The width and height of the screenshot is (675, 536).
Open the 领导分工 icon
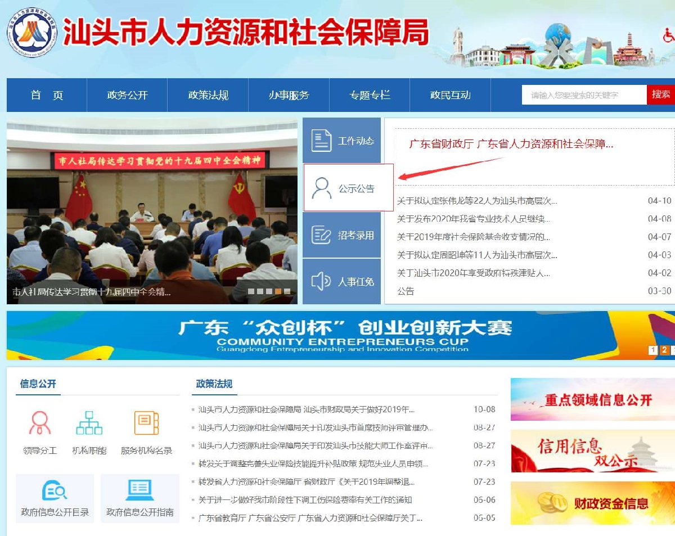click(39, 424)
